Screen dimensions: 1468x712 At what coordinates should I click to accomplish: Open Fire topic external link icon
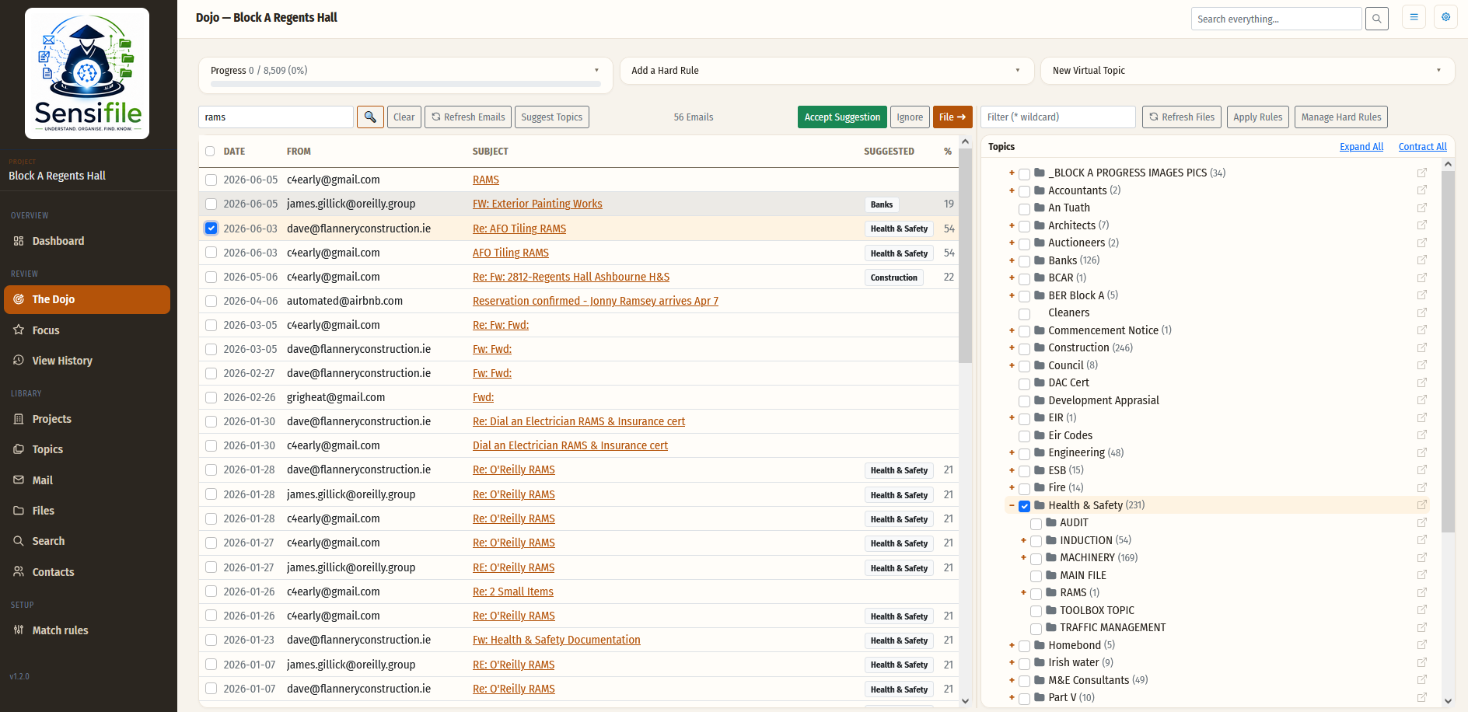[1421, 487]
